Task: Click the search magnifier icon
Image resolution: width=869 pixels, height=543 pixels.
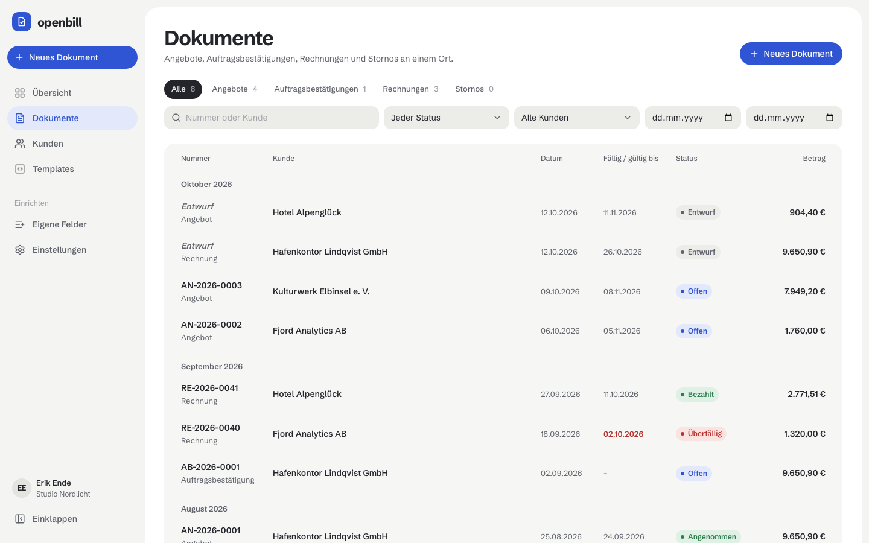Action: [176, 118]
